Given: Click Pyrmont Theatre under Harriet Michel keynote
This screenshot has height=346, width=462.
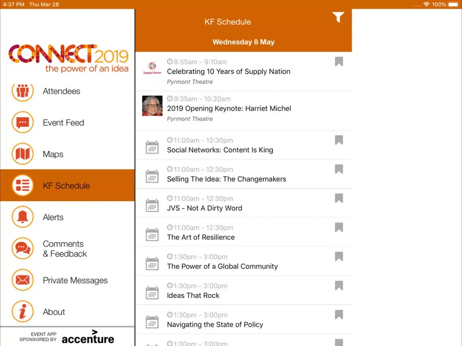Looking at the screenshot, I should click(x=190, y=119).
